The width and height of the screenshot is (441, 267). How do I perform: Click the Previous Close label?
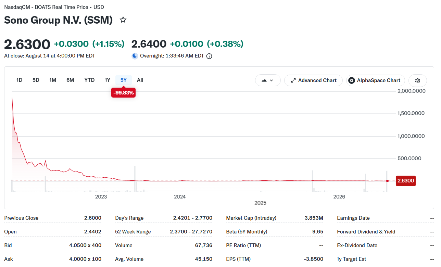click(21, 218)
